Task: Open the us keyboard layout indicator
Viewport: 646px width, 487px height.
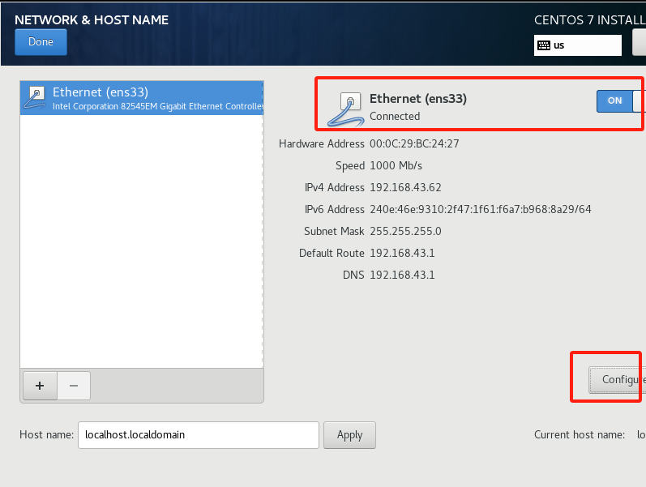Action: [577, 45]
